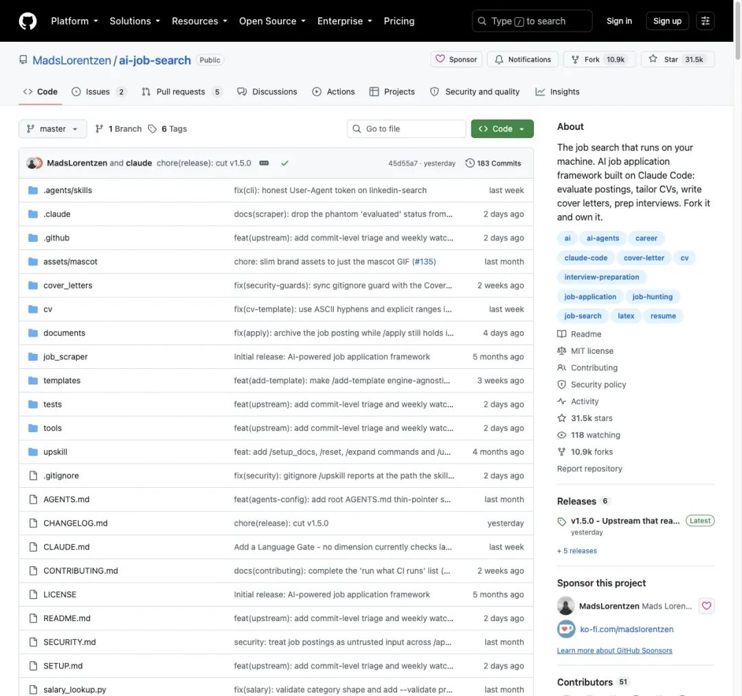The width and height of the screenshot is (742, 696).
Task: Click the eye icon beside 118 watching
Action: point(562,435)
